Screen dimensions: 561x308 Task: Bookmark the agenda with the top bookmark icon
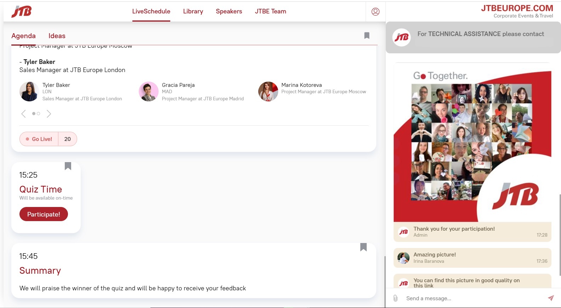(x=367, y=35)
